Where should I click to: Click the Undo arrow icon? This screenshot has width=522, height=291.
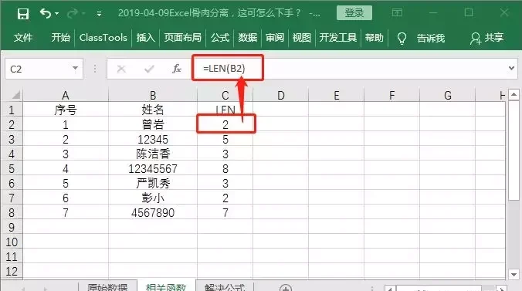(46, 13)
